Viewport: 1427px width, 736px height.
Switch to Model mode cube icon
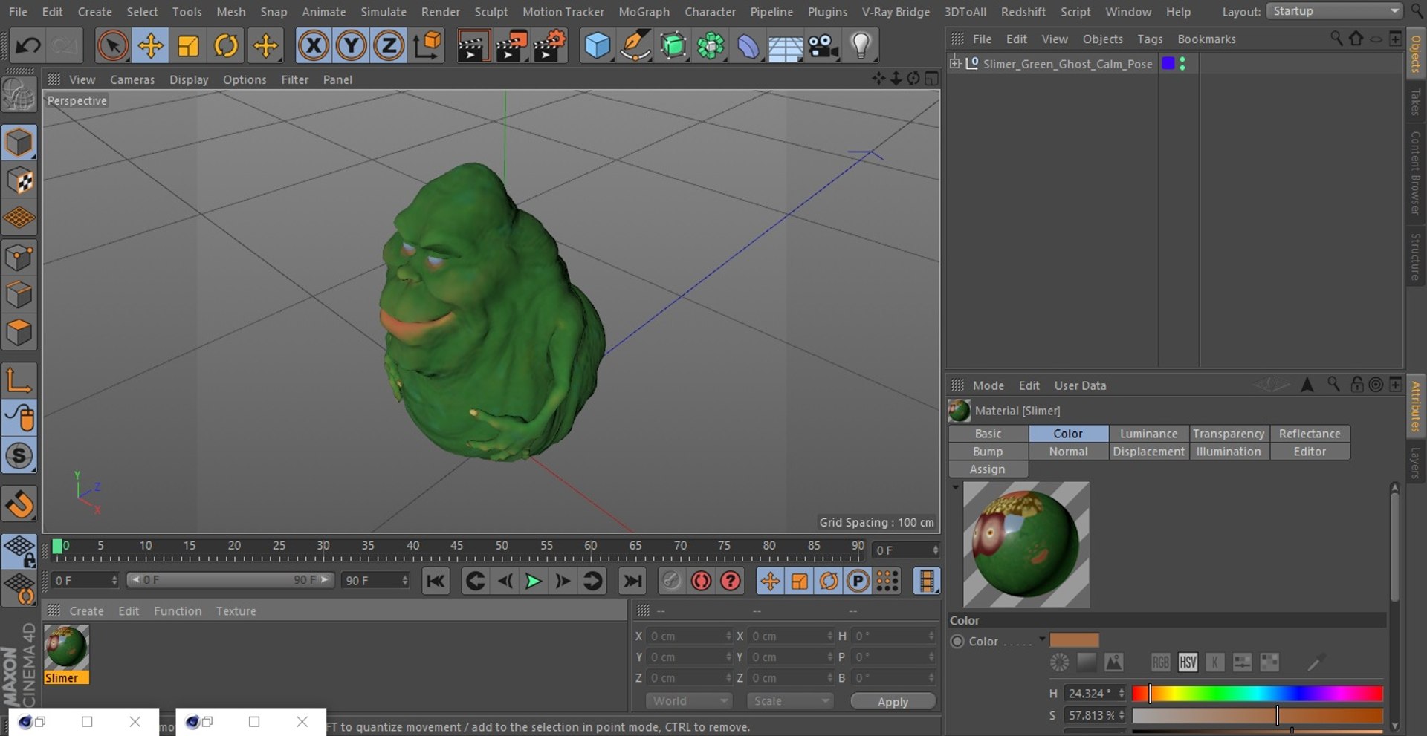click(19, 143)
